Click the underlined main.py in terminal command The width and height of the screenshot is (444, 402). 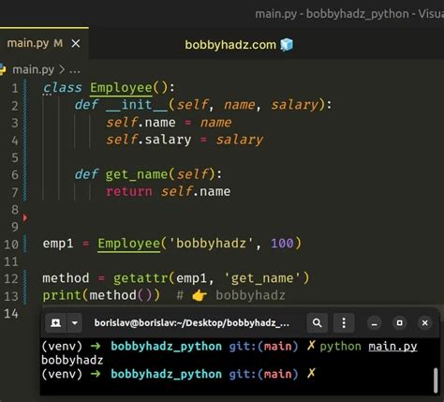click(x=392, y=347)
